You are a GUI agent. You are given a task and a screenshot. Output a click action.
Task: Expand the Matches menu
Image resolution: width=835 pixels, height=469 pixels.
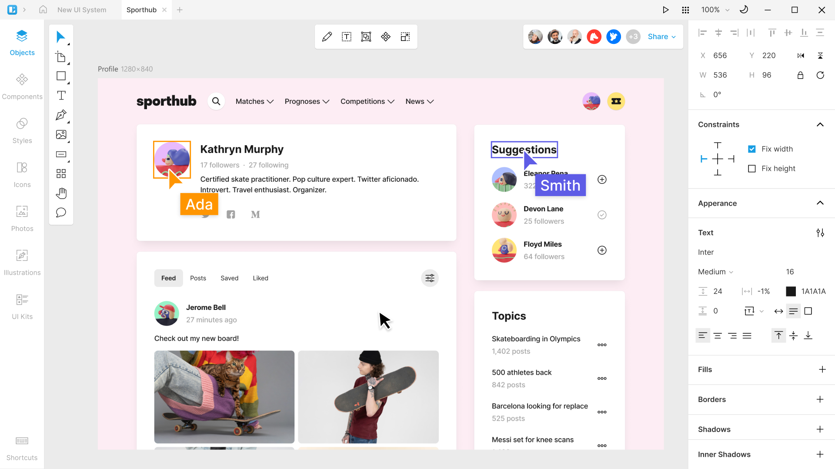click(x=255, y=102)
